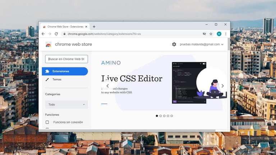Bookmark this page with the star icon
The width and height of the screenshot is (276, 155).
click(211, 34)
